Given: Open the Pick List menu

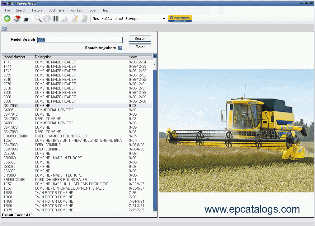Looking at the screenshot, I should click(x=76, y=10).
